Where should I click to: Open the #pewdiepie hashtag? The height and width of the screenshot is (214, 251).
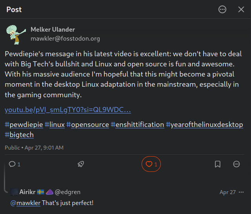pyautogui.click(x=24, y=125)
